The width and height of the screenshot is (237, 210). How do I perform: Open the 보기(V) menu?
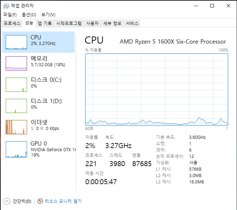48,15
